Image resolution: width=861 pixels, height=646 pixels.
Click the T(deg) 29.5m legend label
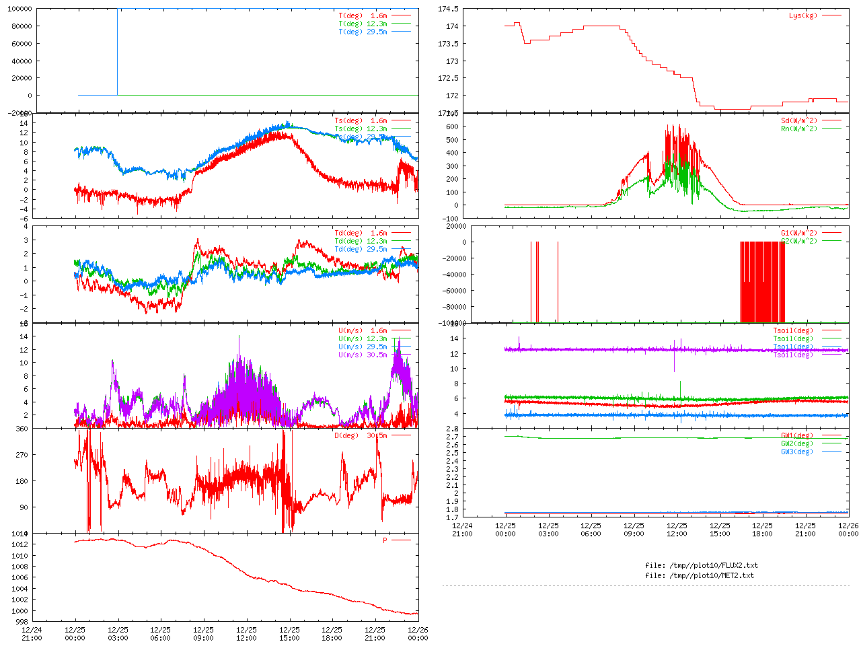tap(363, 32)
